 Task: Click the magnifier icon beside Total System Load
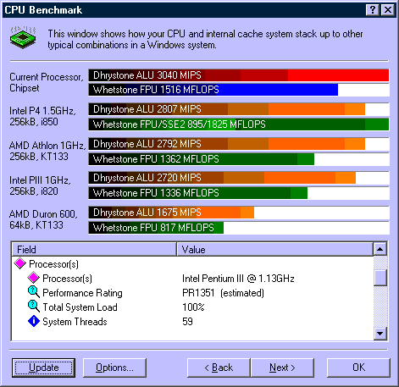34,307
